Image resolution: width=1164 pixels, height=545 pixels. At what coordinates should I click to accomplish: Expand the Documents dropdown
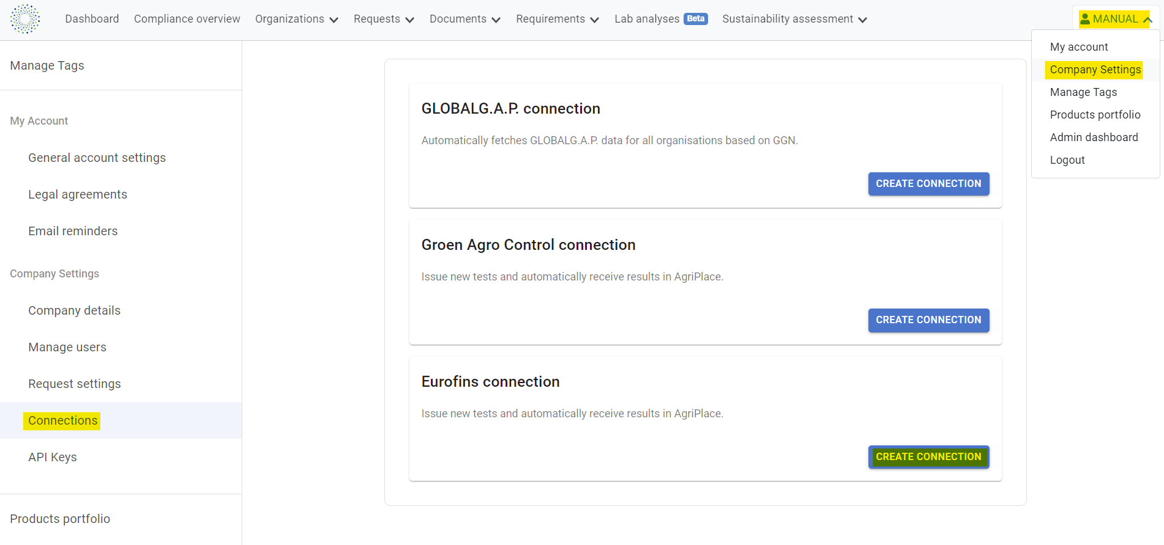(x=465, y=19)
